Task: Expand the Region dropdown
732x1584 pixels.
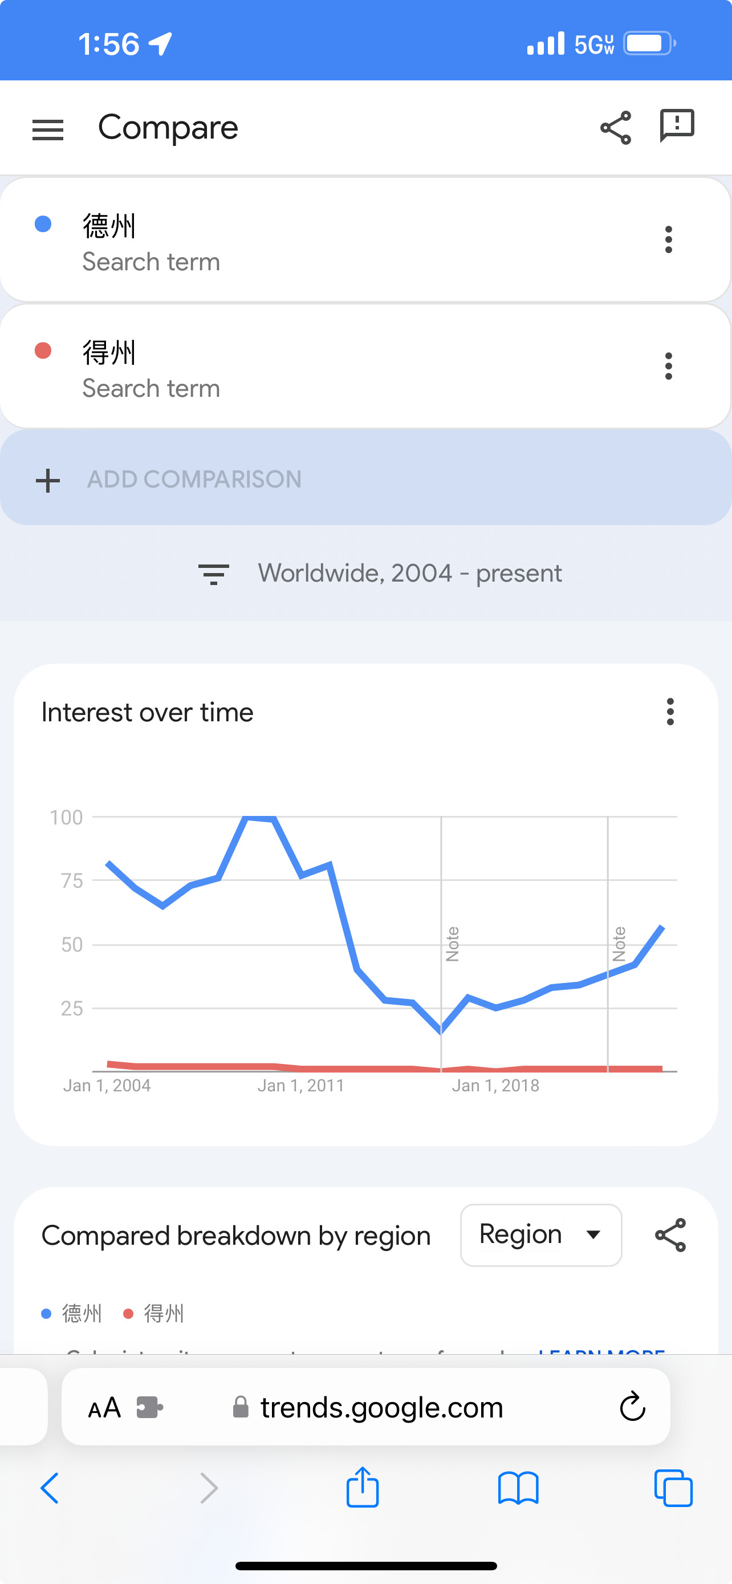Action: [x=541, y=1236]
